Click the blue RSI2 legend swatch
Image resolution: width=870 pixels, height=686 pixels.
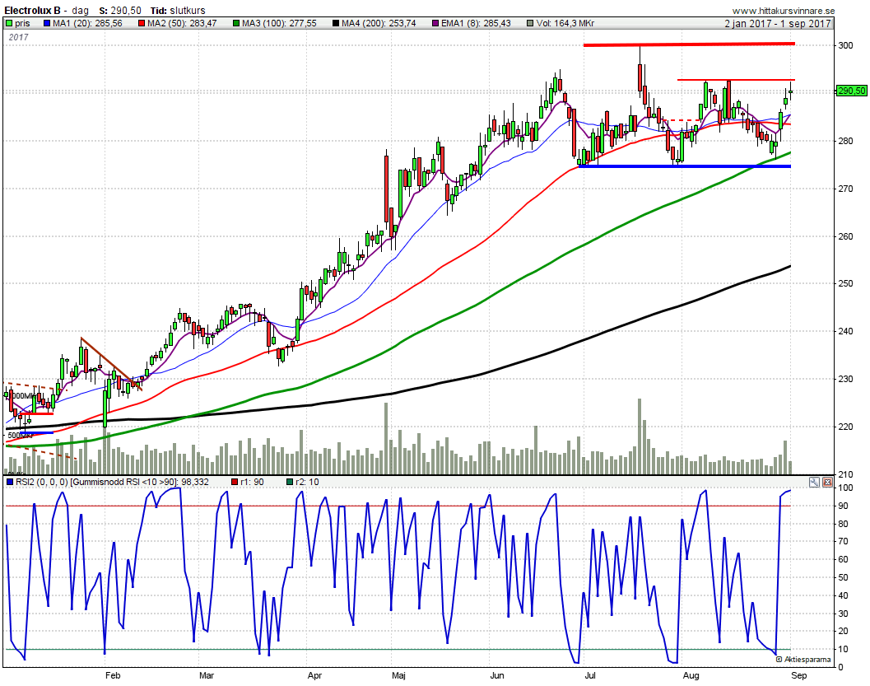9,482
